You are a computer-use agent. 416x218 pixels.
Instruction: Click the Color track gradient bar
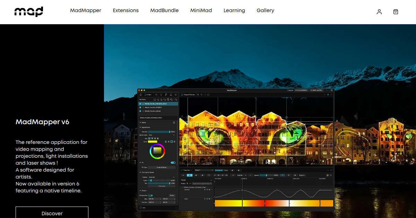point(274,203)
